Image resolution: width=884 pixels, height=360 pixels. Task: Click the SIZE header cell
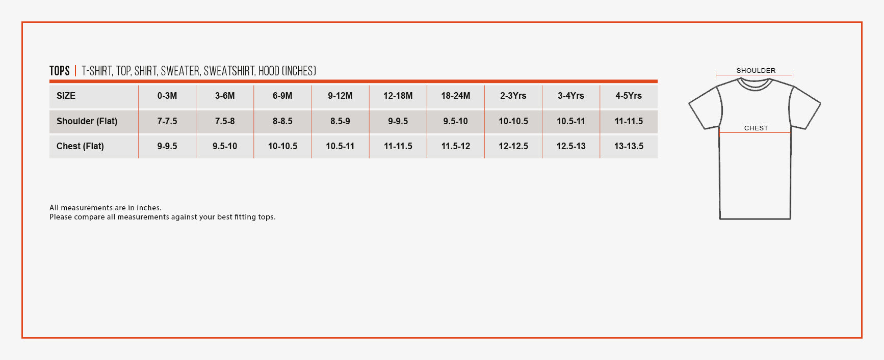(94, 96)
